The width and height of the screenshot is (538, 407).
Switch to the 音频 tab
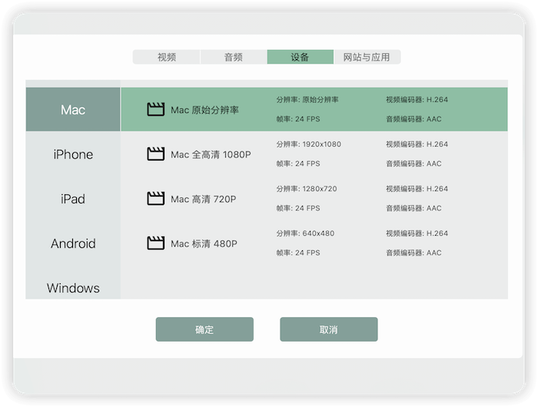tap(234, 57)
